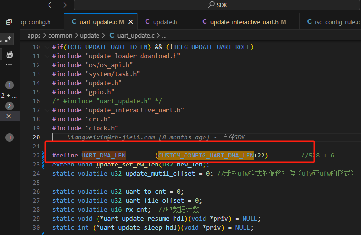
Task: Go forward with the right arrow
Action: 64,5
